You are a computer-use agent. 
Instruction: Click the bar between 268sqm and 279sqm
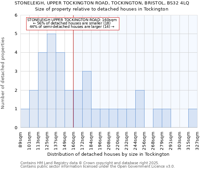pos(157,118)
